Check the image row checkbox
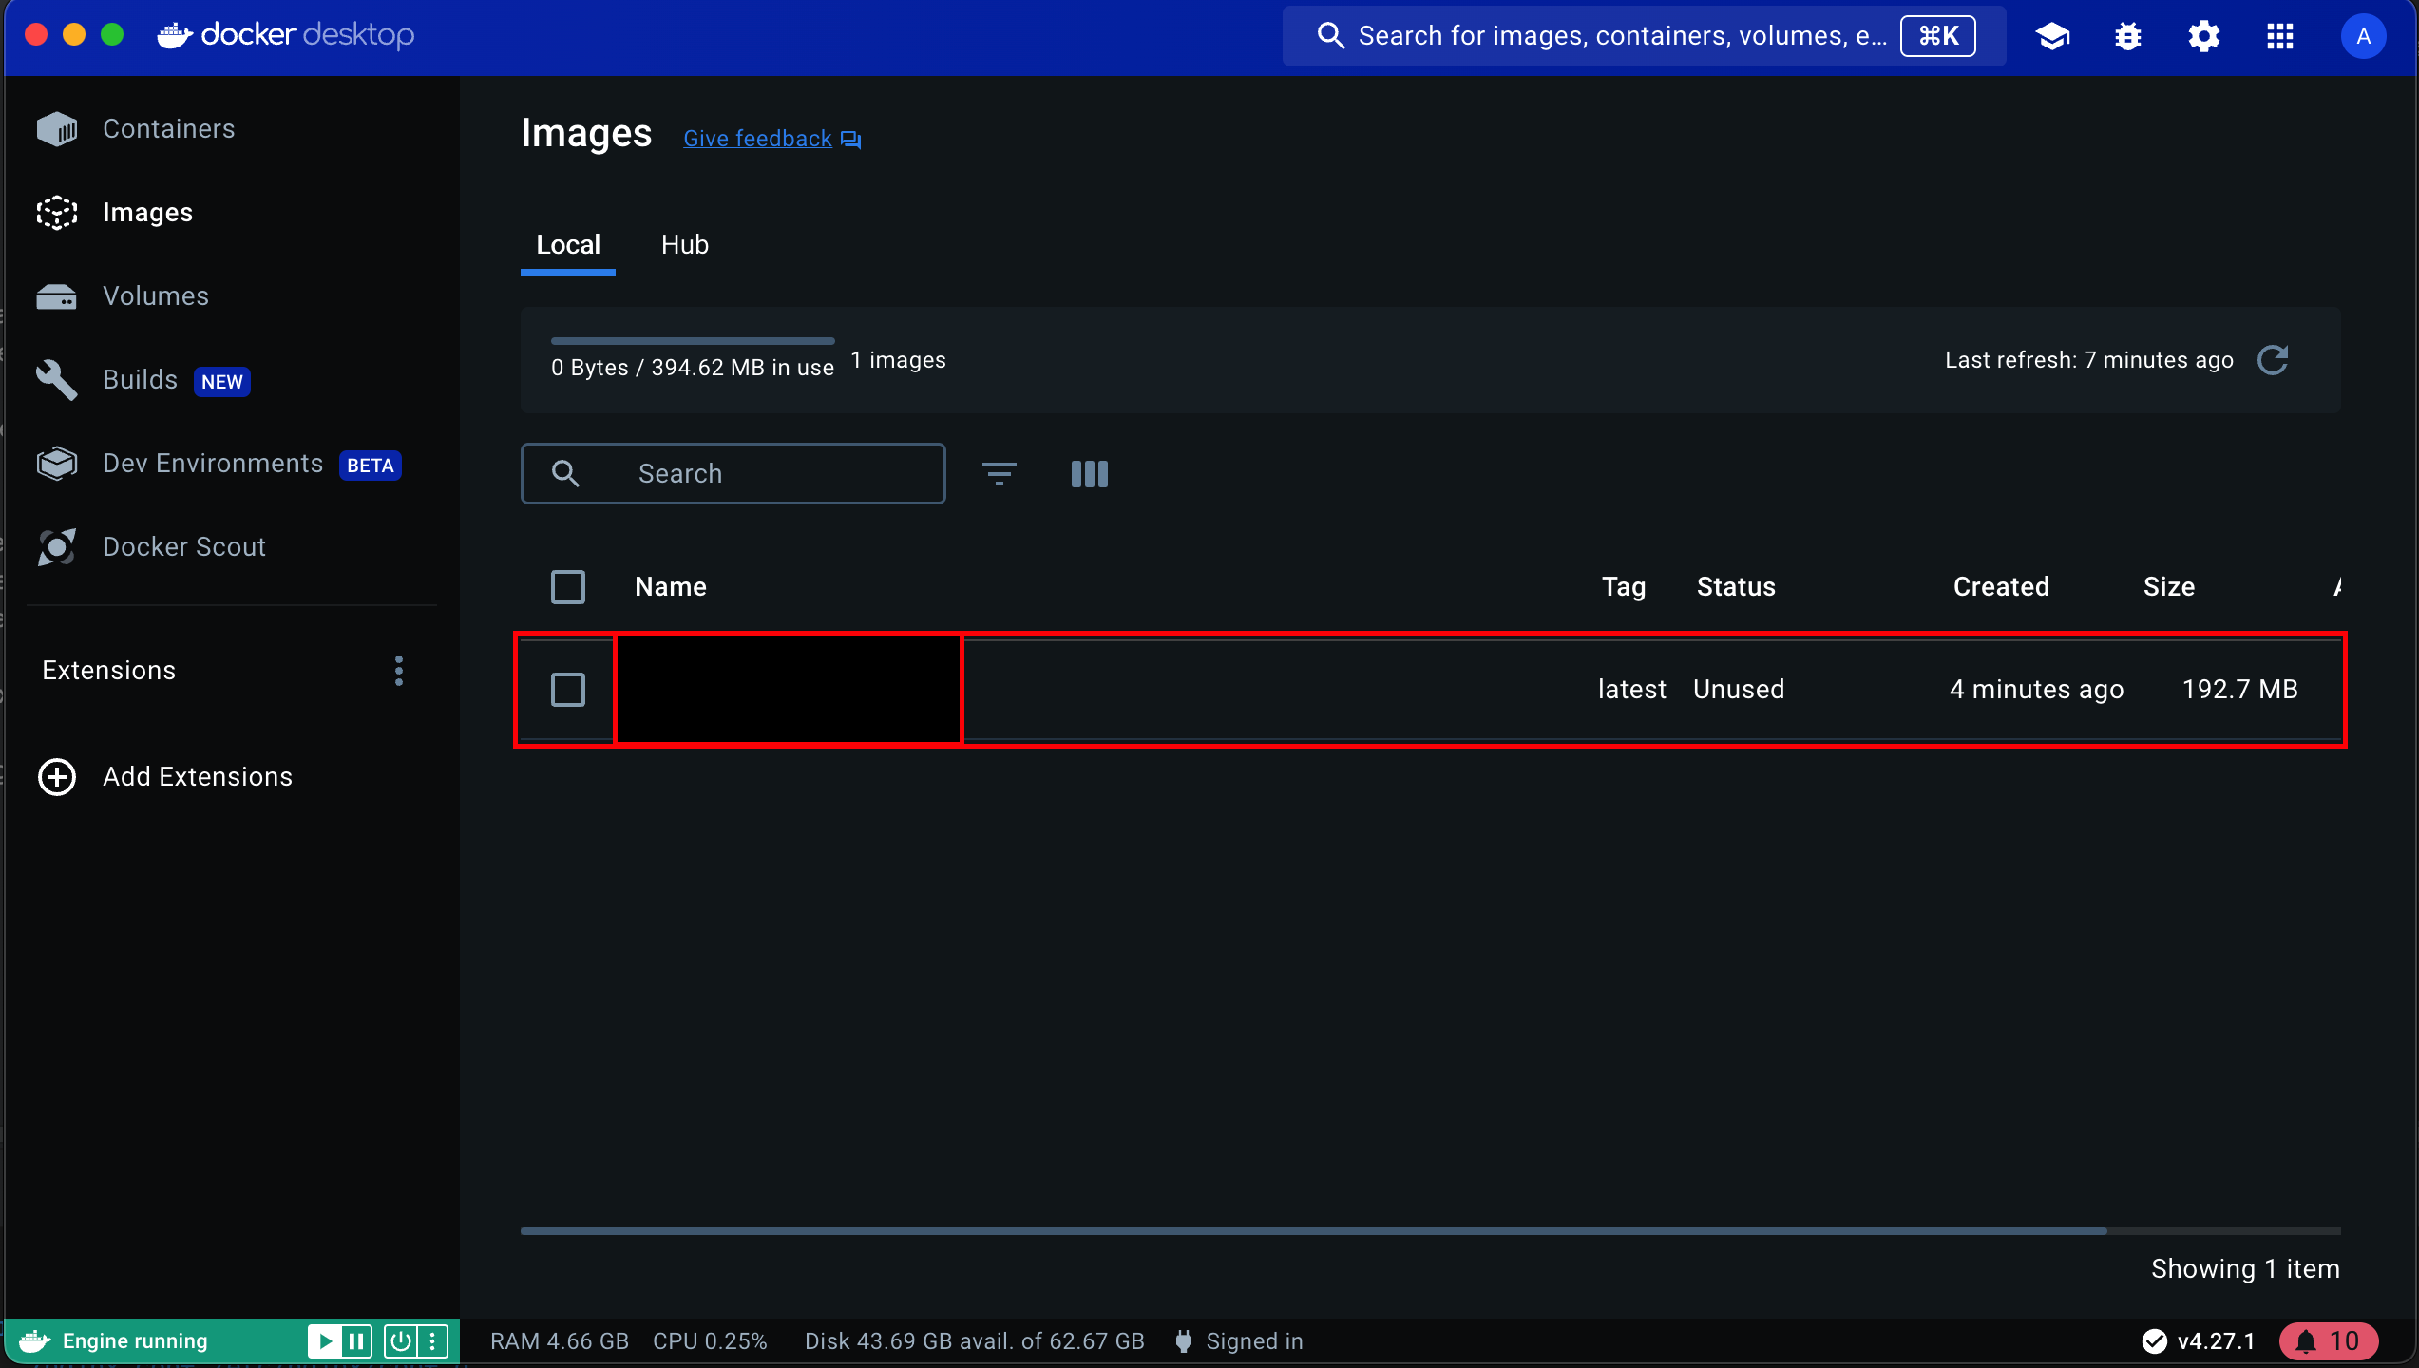Image resolution: width=2419 pixels, height=1368 pixels. (x=568, y=690)
